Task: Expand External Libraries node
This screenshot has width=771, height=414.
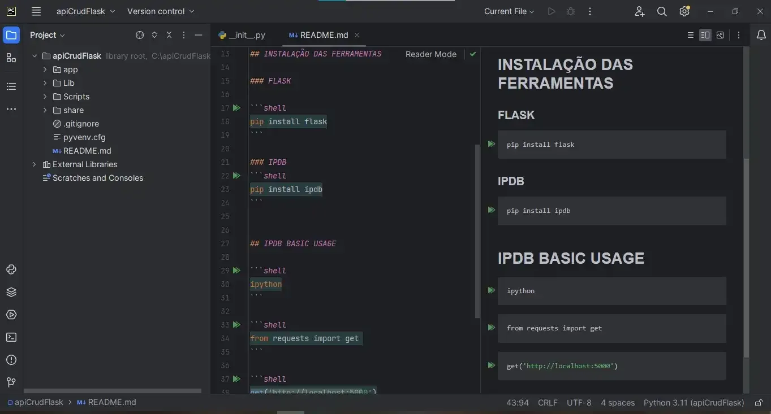Action: pyautogui.click(x=34, y=164)
